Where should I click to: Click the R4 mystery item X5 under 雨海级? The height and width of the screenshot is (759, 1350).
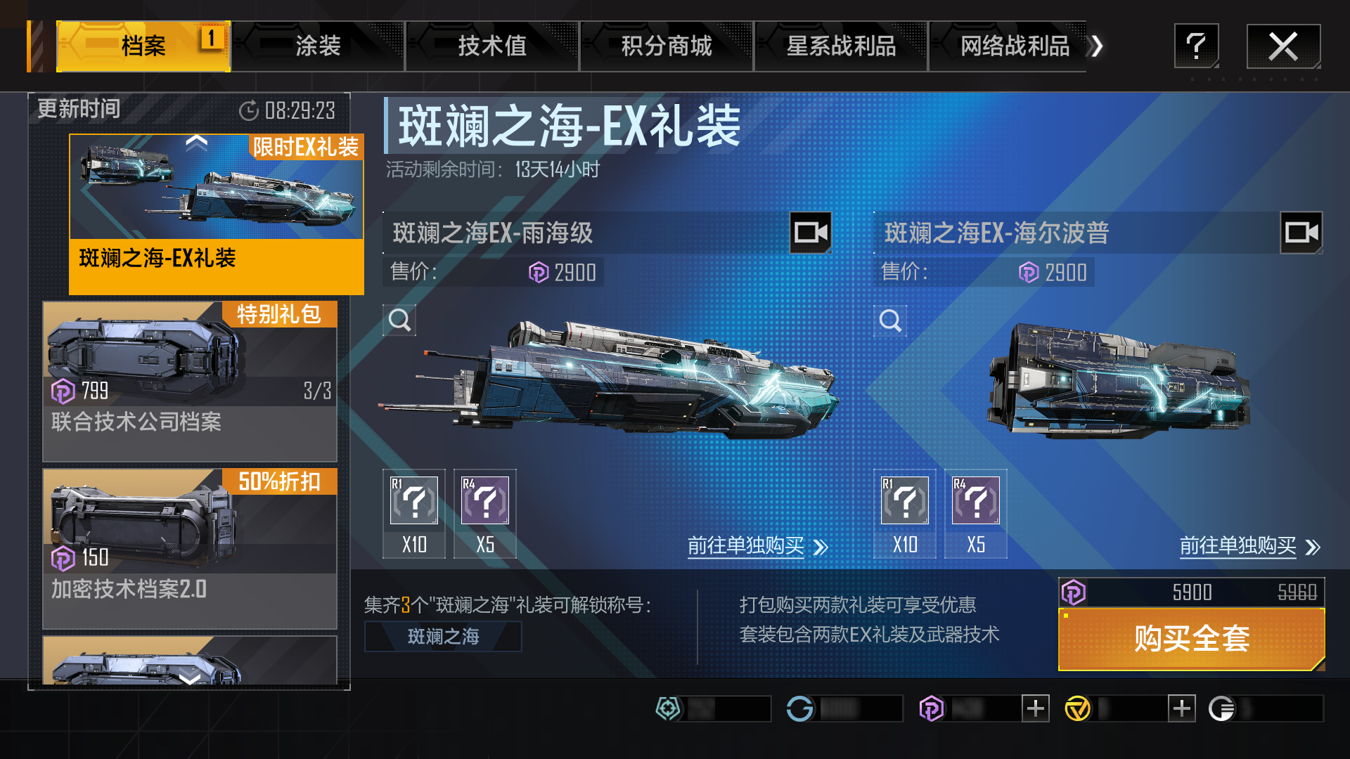[x=485, y=514]
